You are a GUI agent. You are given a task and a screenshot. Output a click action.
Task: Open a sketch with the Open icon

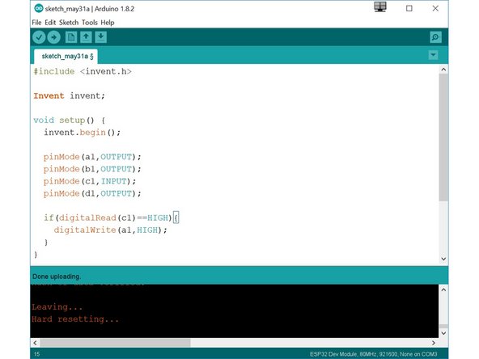(x=86, y=37)
